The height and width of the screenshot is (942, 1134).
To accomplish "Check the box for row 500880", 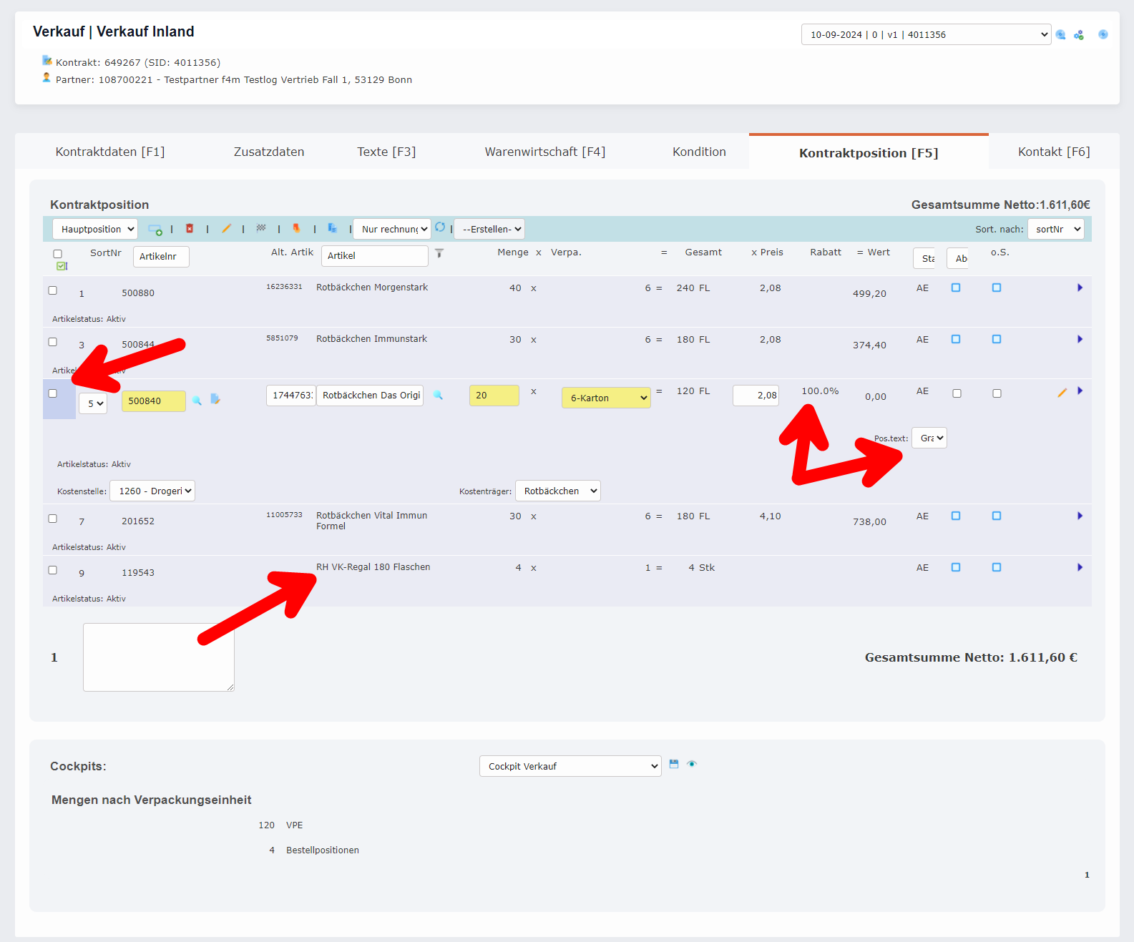I will [53, 290].
